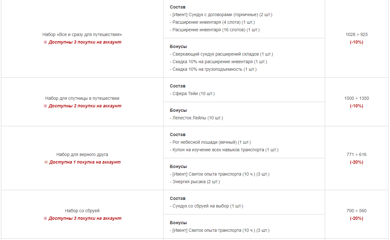
Task: Click the 771 > 616 price
Action: click(x=356, y=154)
